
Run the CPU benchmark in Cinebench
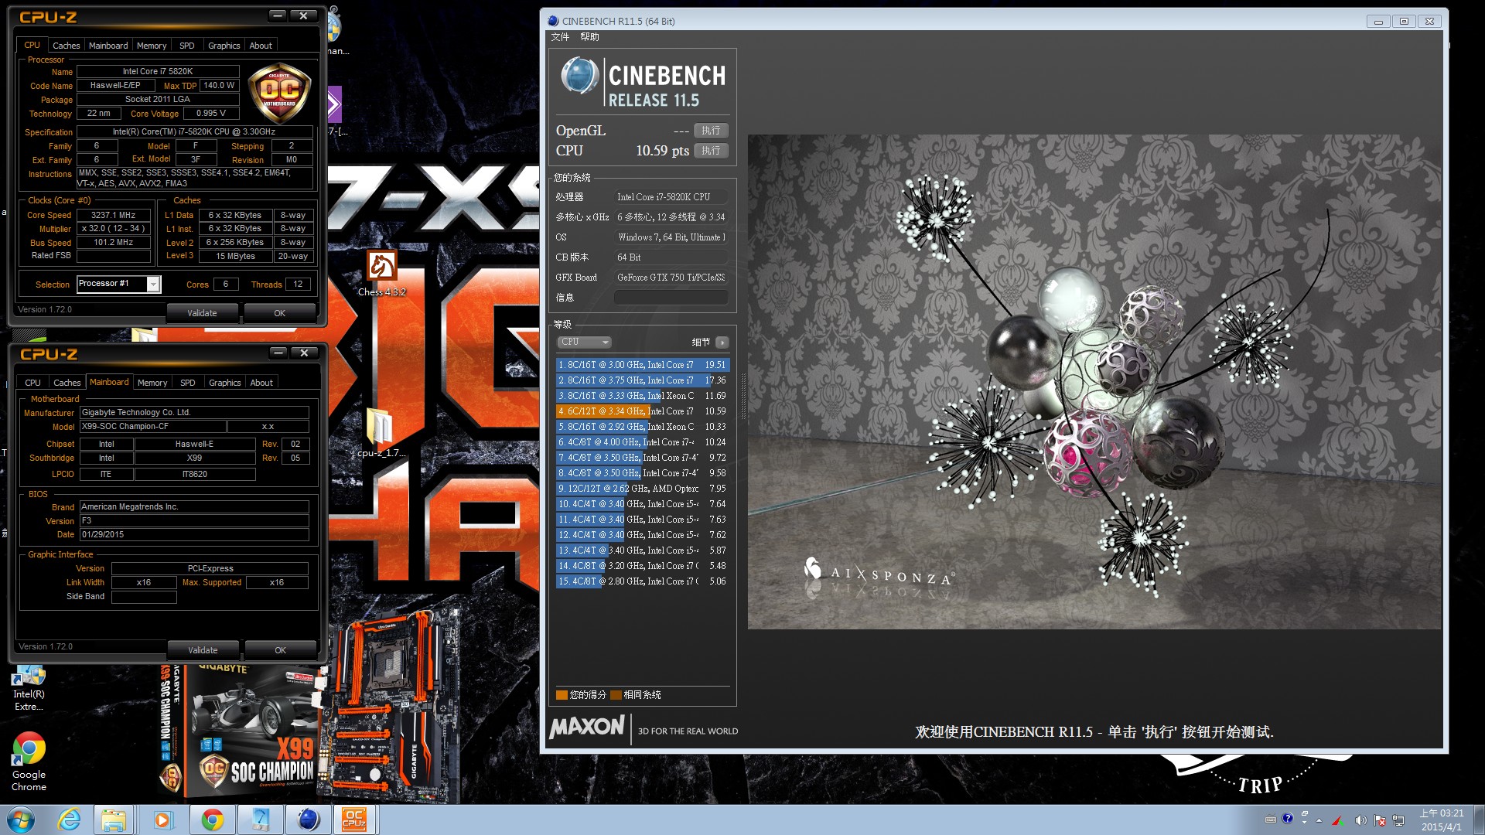711,151
